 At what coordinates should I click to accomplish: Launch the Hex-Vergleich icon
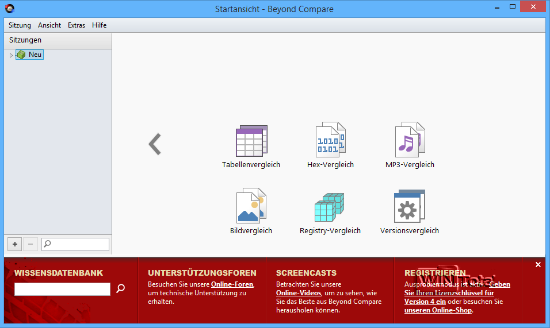click(x=330, y=140)
